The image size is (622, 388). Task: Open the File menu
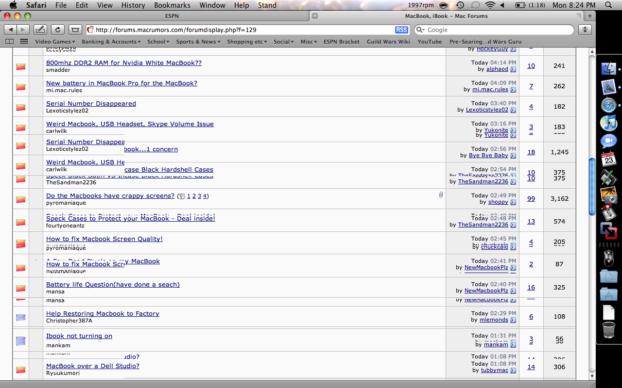(x=61, y=5)
